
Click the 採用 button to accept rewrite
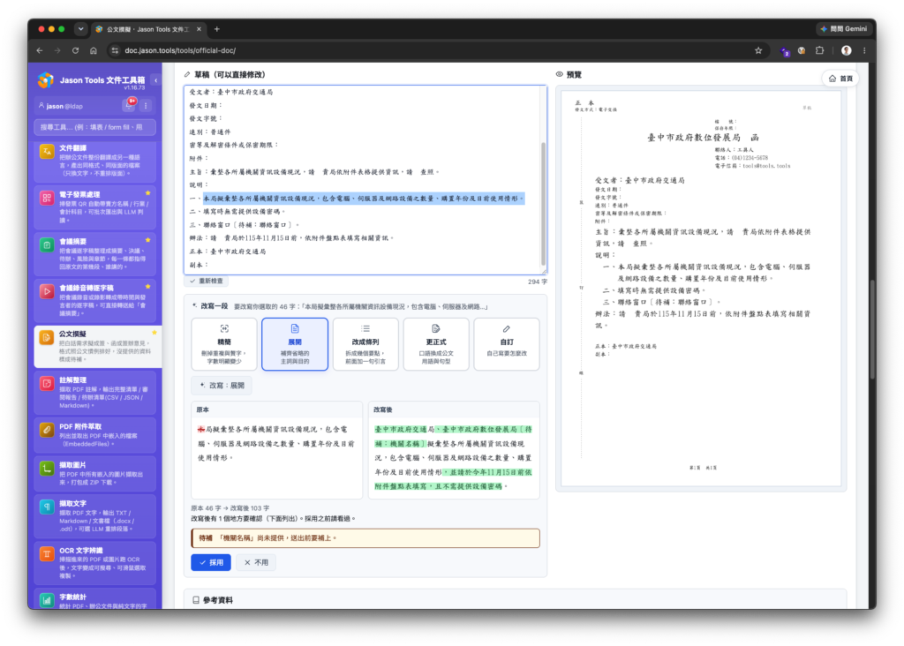(x=211, y=562)
